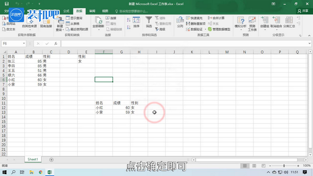Click into the formula bar
This screenshot has height=176, width=313.
pos(184,44)
